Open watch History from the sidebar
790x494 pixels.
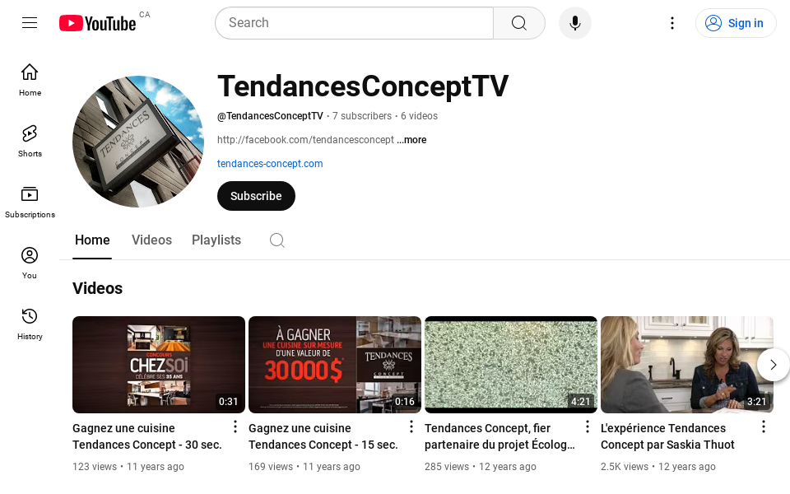coord(30,321)
